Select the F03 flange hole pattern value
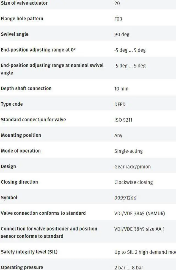 tap(118, 19)
